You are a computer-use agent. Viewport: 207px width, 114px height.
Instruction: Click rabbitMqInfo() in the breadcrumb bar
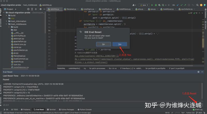click(74, 68)
